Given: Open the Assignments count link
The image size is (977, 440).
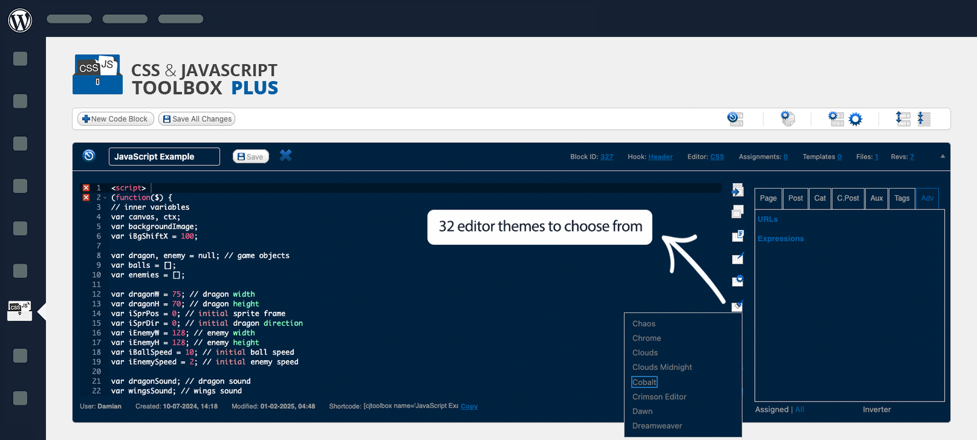Looking at the screenshot, I should coord(785,157).
